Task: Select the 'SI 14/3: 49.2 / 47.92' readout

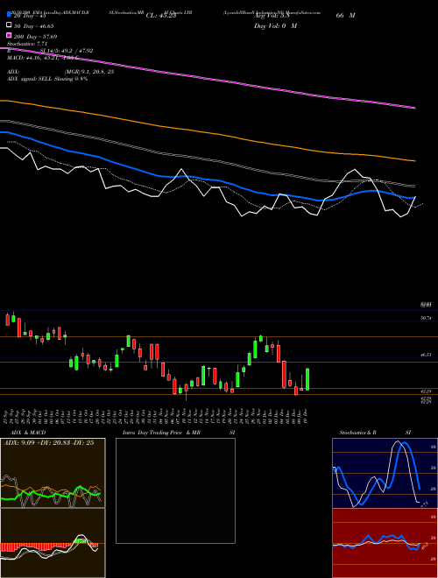Action: point(67,51)
